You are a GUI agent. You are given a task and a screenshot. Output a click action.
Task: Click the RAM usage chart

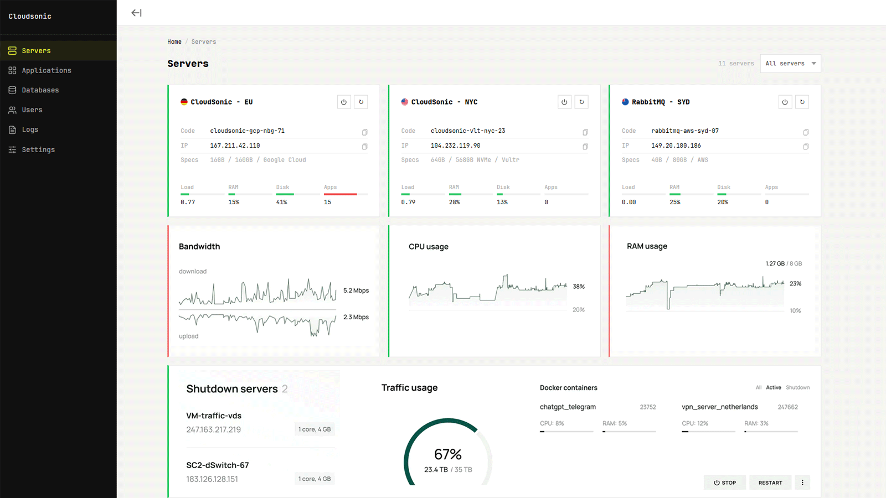(705, 292)
